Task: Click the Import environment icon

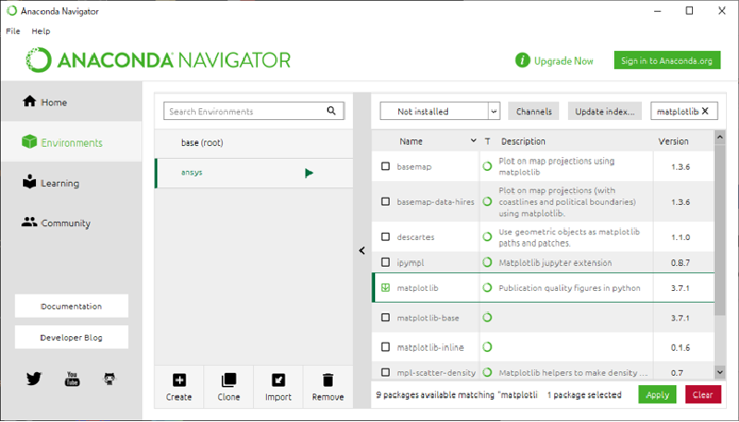Action: [x=278, y=380]
